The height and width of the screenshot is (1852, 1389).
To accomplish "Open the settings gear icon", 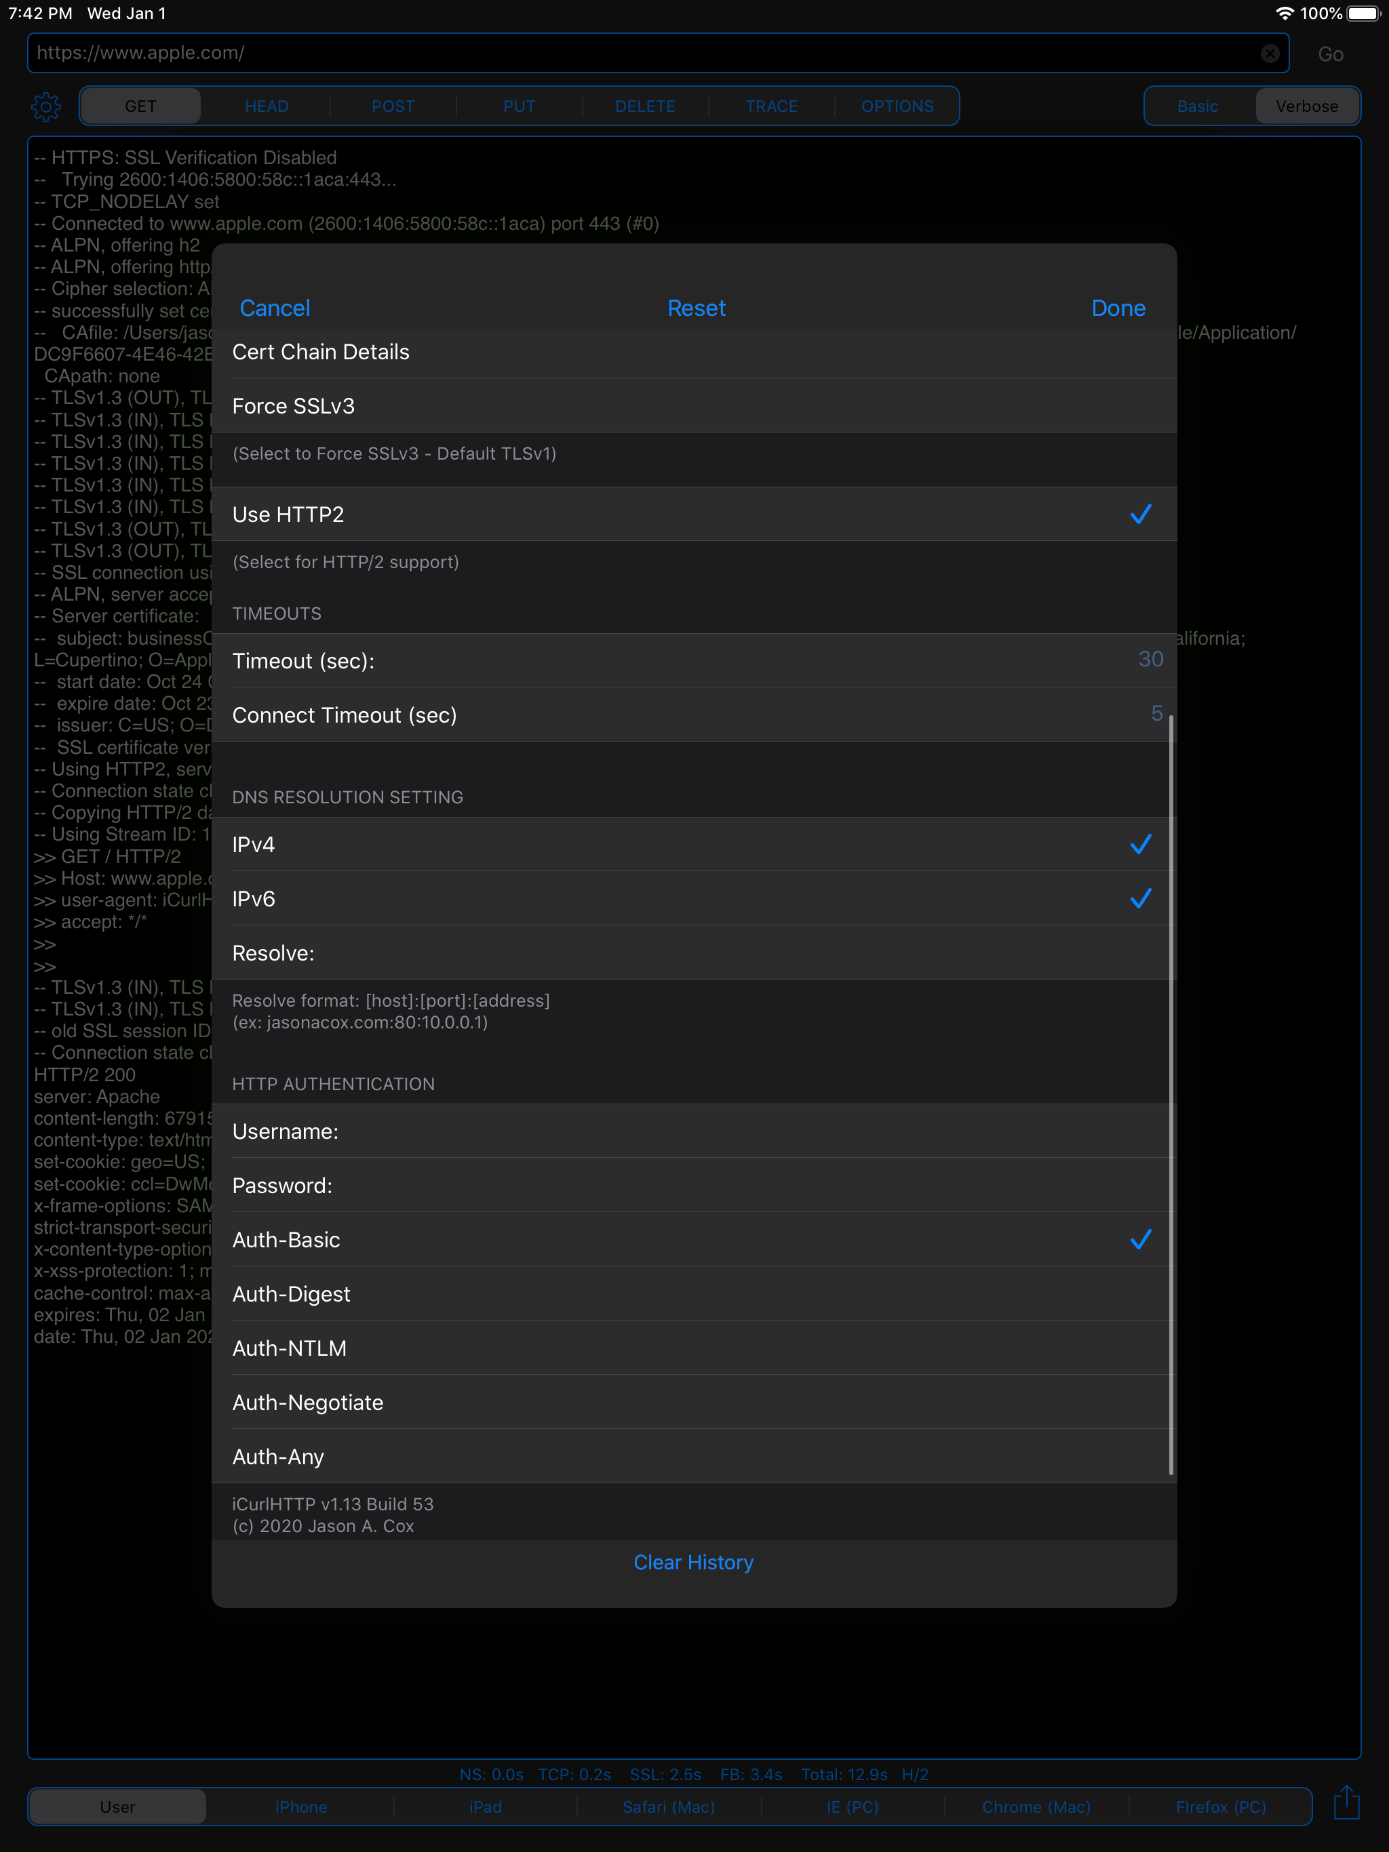I will click(46, 106).
